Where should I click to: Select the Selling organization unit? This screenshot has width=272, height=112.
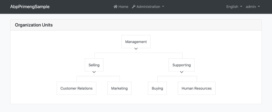94,65
